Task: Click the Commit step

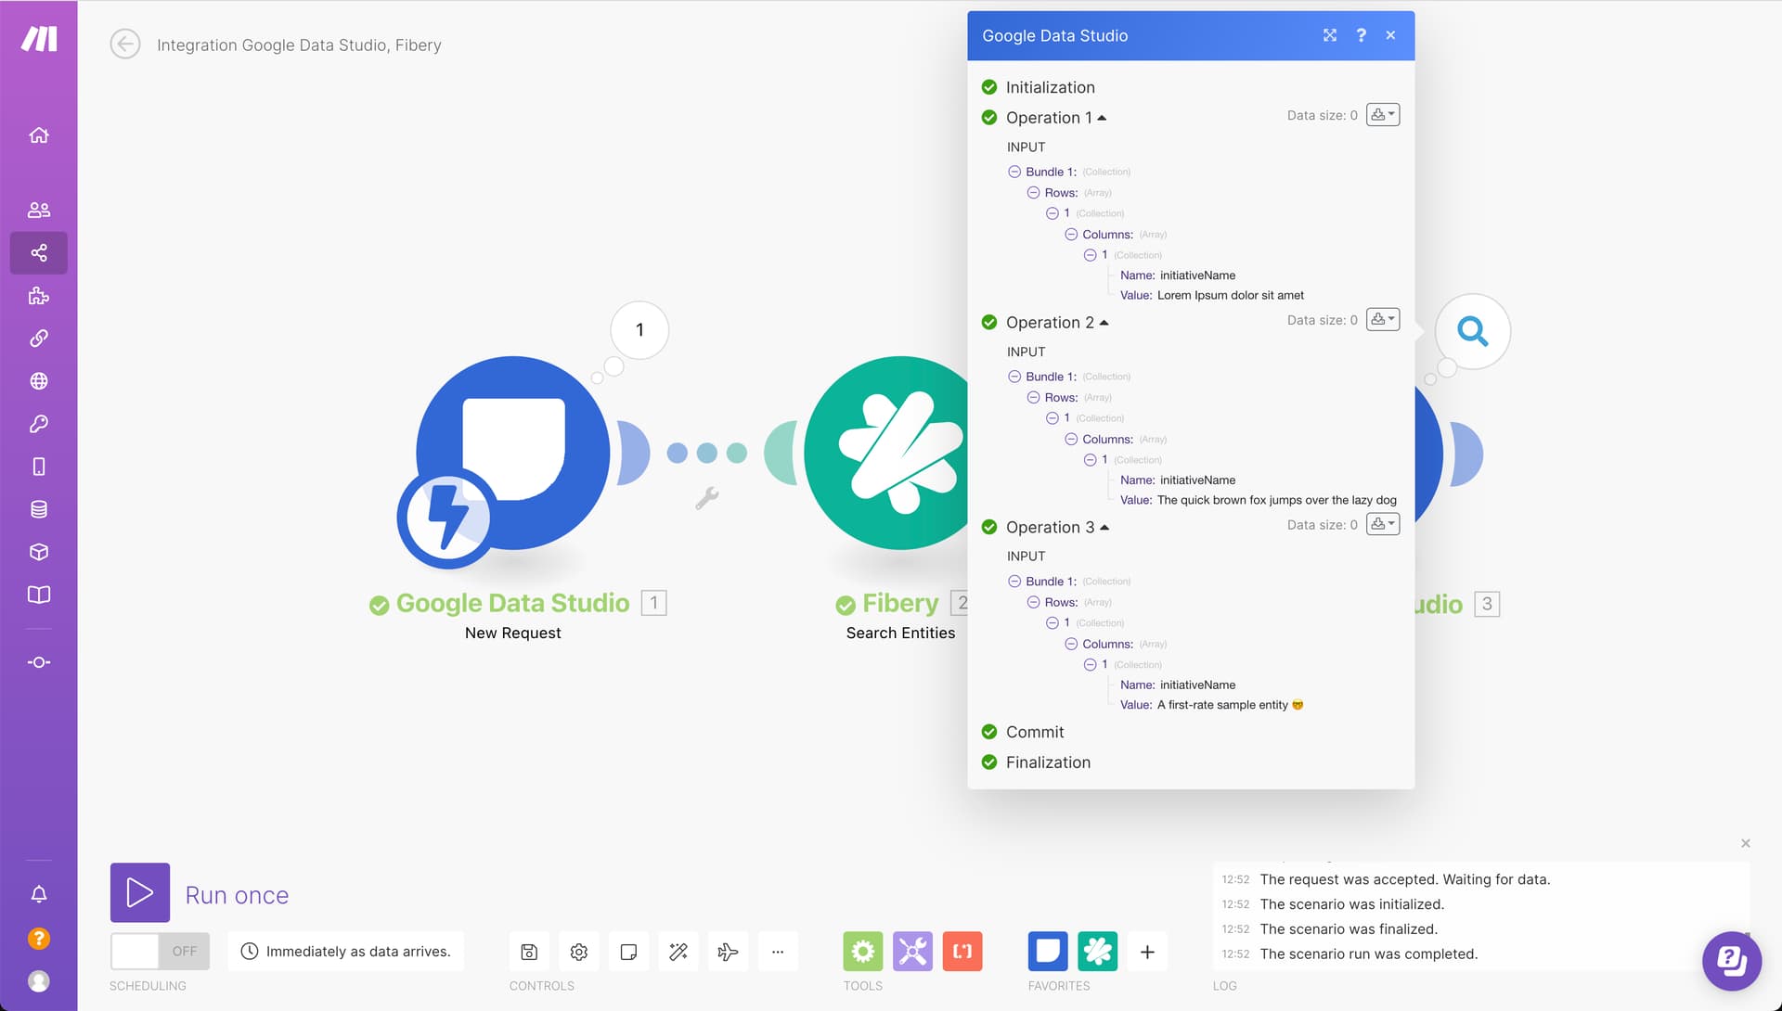Action: 1035,732
